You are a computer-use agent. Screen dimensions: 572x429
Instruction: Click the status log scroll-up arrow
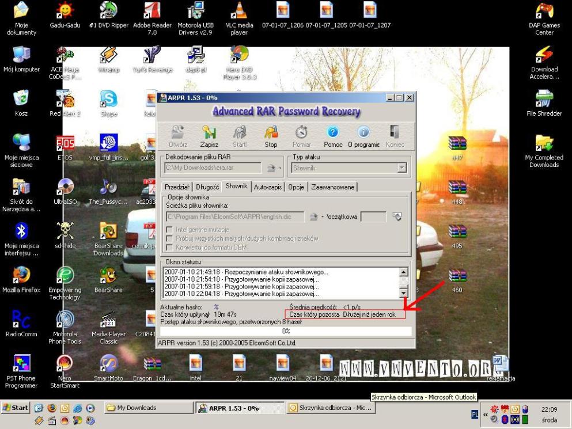[x=403, y=272]
